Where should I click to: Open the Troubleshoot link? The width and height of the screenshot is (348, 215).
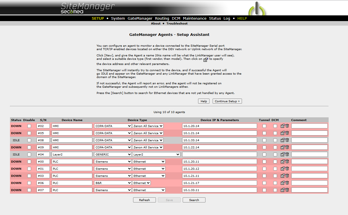point(177,24)
